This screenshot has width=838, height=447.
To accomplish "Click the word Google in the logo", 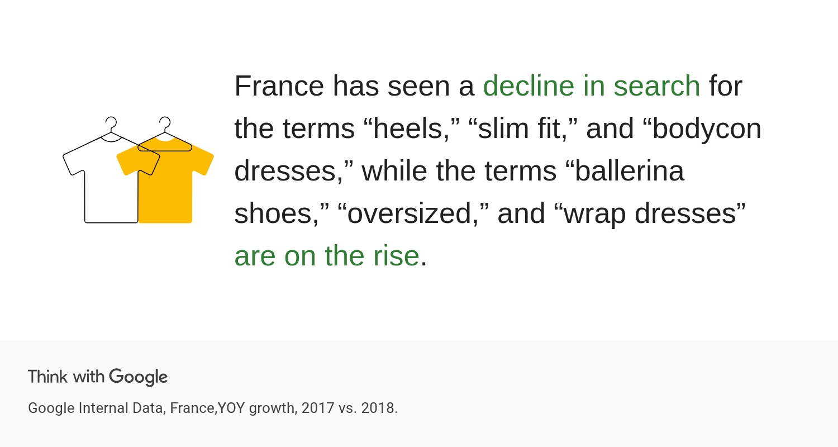I will (139, 377).
